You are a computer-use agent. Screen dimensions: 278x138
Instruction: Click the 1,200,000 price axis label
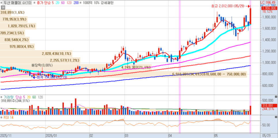pyautogui.click(x=269, y=51)
